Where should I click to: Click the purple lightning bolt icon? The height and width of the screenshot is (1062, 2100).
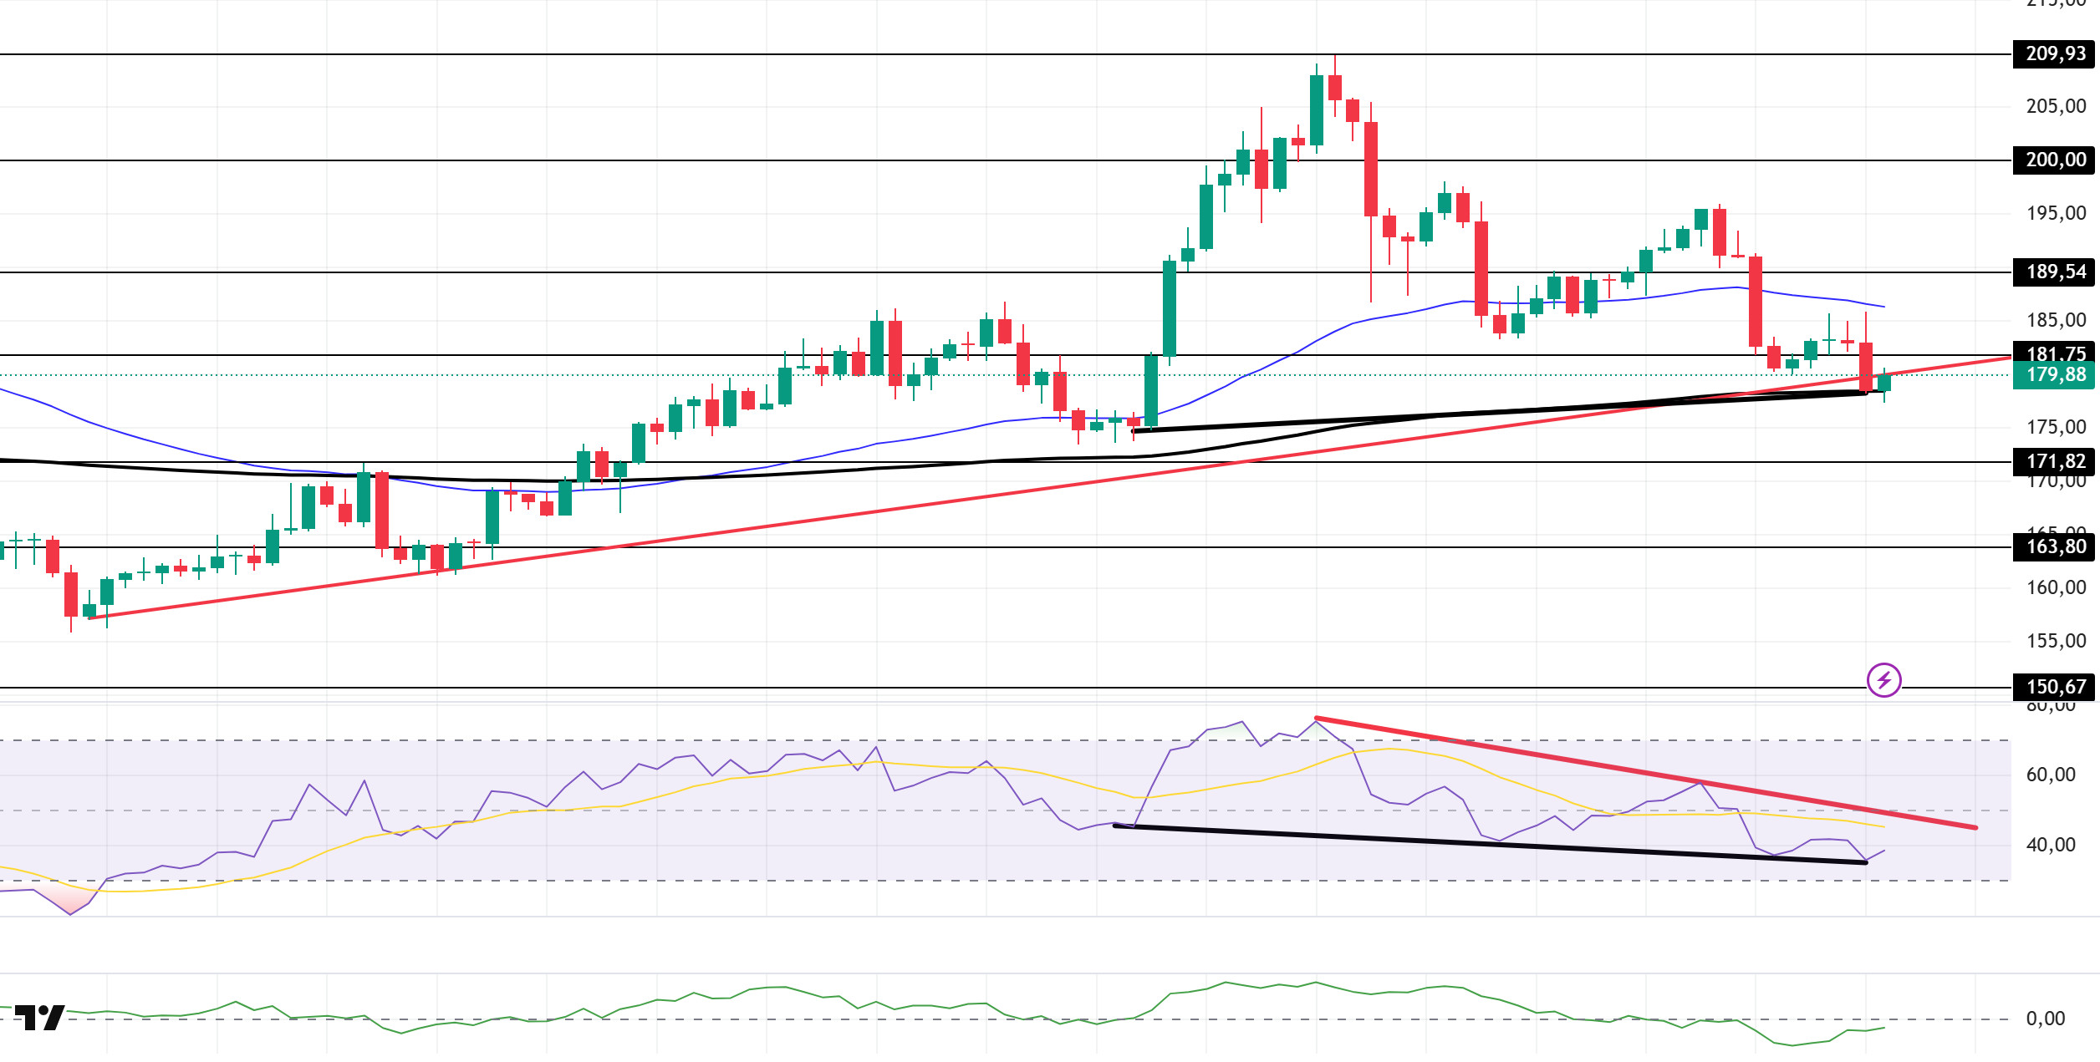pyautogui.click(x=1884, y=680)
